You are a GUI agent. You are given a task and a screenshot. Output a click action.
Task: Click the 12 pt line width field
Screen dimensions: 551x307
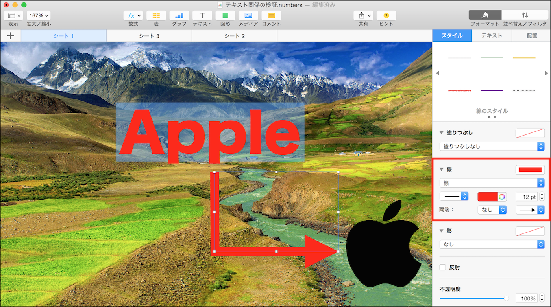527,197
